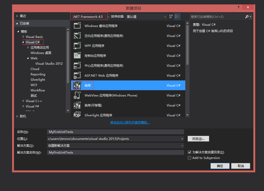Switch to small icons view
This screenshot has height=191, width=264.
(x=171, y=17)
